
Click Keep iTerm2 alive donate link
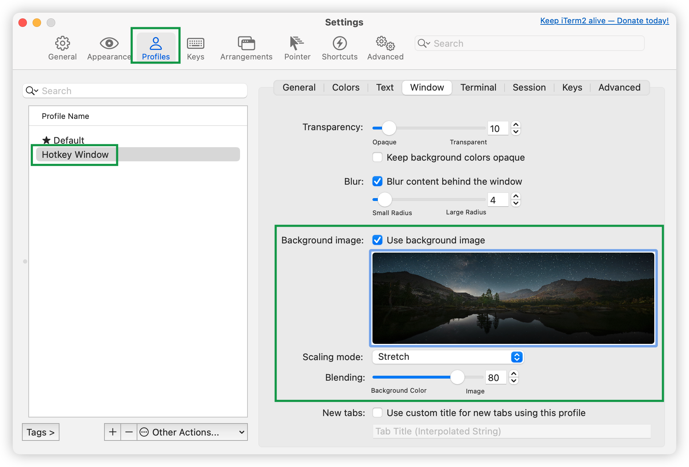coord(604,21)
